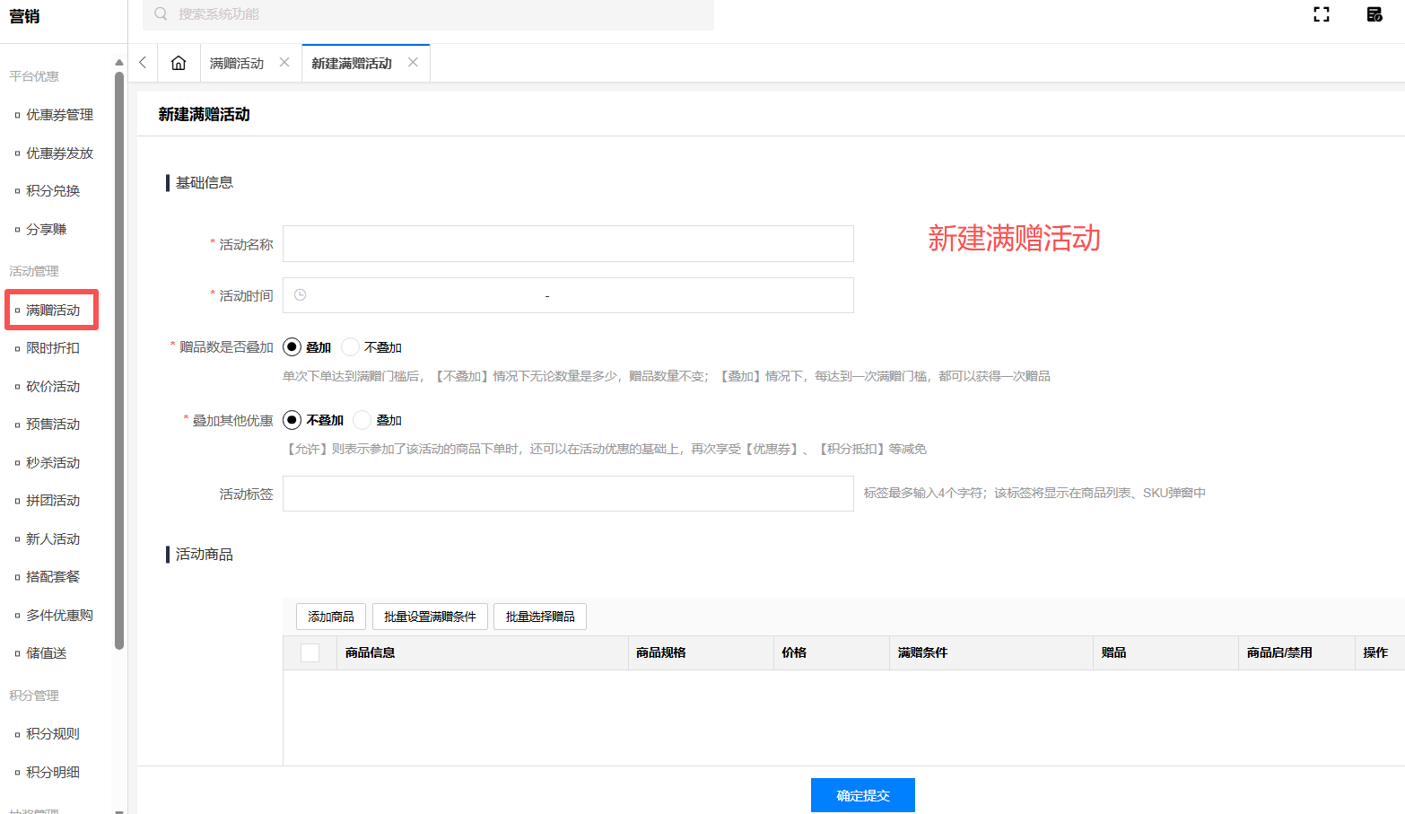Viewport: 1405px width, 814px height.
Task: Focus the 活动名称 input field
Action: point(568,243)
